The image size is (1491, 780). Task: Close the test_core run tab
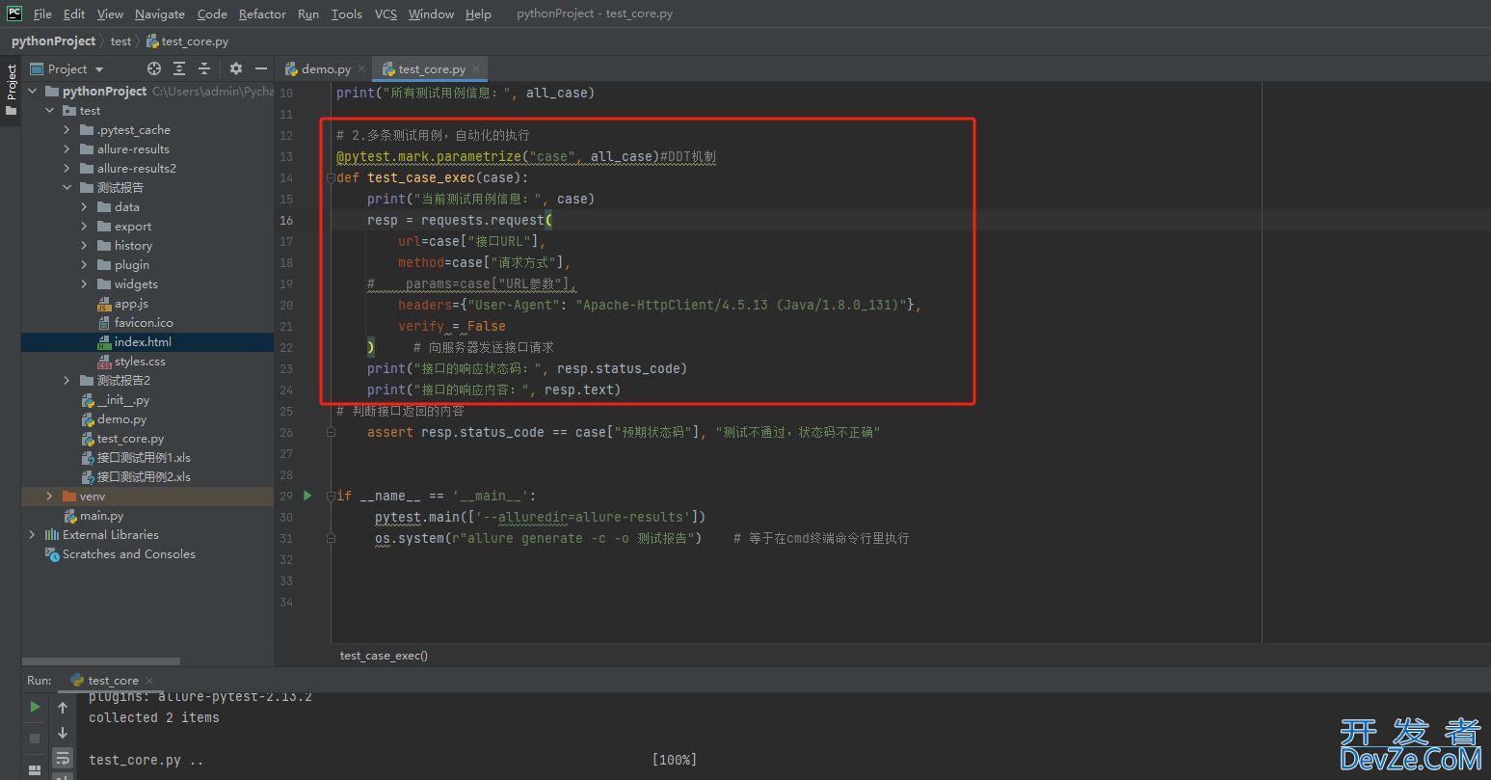click(x=149, y=680)
